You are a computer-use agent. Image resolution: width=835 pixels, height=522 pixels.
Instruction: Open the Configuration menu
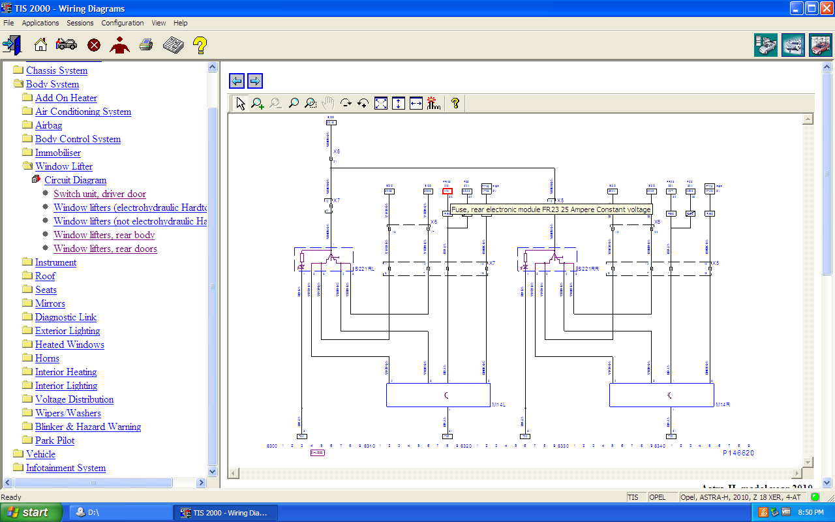[x=123, y=23]
